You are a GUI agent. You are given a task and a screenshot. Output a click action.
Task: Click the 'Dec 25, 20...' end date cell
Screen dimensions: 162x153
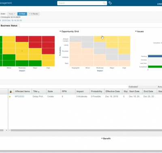point(149,96)
